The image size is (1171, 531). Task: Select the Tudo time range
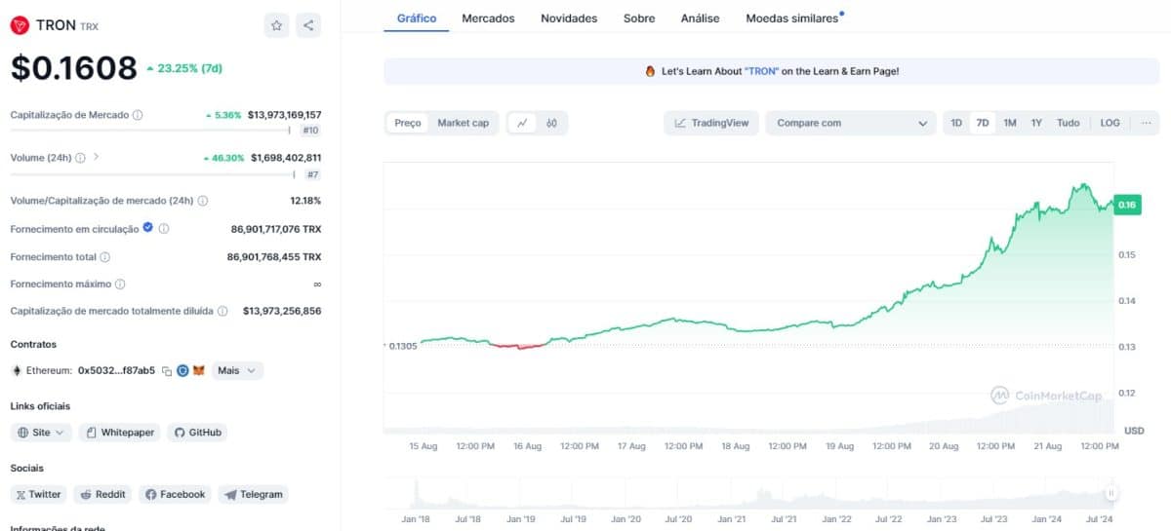[x=1069, y=123]
